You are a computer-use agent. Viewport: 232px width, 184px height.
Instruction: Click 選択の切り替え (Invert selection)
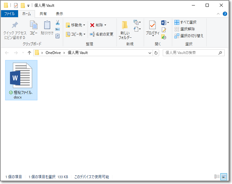click(x=188, y=36)
